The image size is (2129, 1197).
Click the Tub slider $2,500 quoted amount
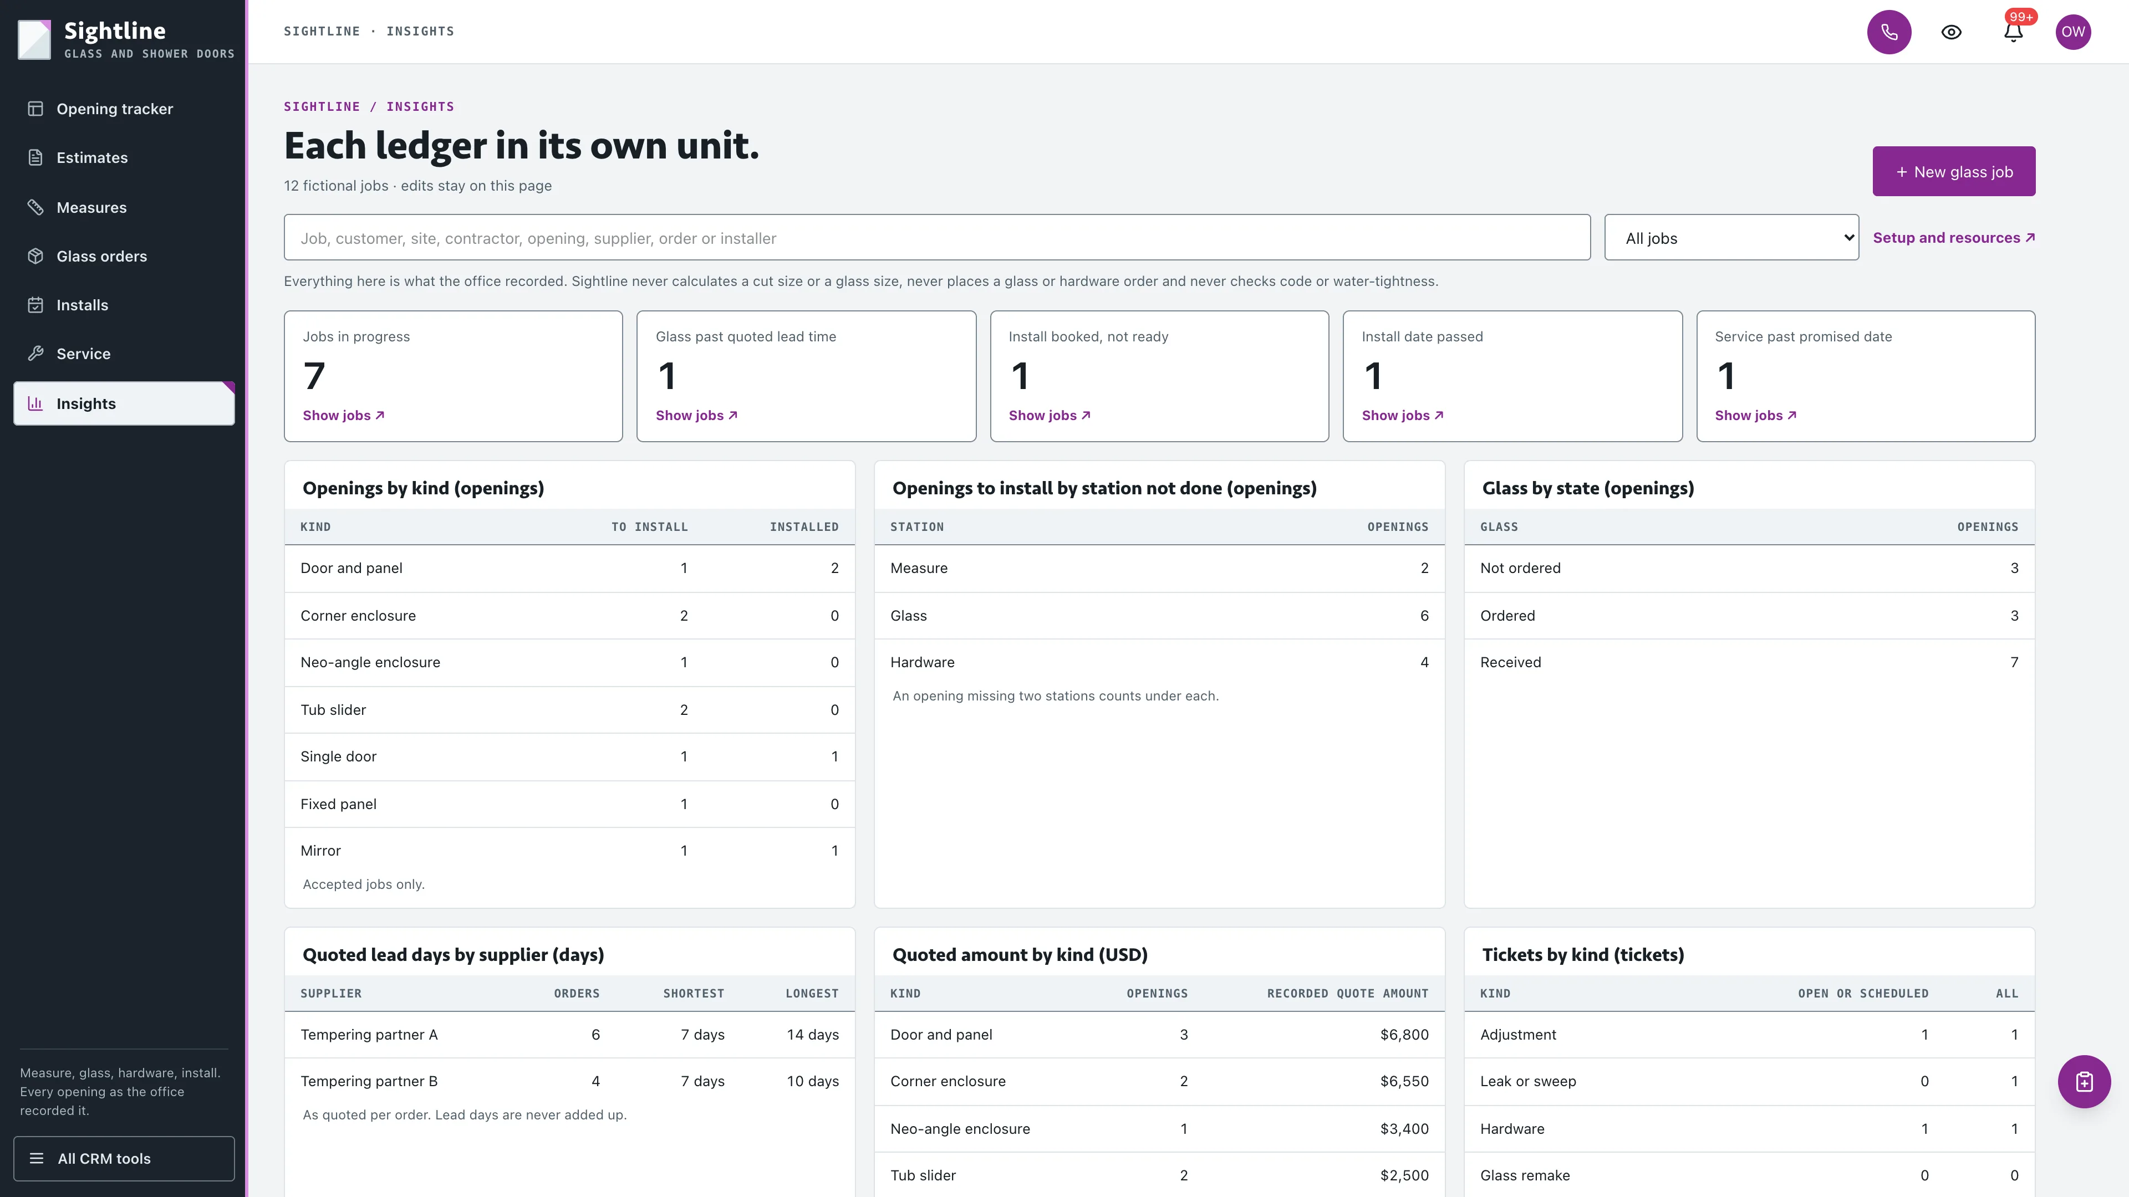[1404, 1175]
